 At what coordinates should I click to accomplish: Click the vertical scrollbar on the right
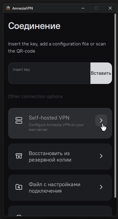(115, 105)
